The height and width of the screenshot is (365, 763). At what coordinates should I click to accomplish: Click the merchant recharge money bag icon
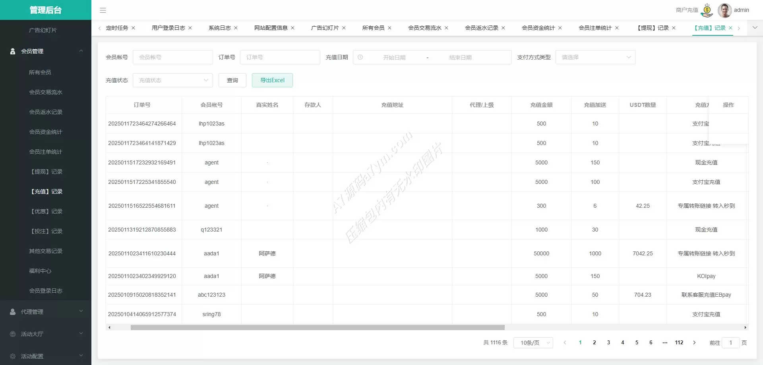pyautogui.click(x=707, y=10)
